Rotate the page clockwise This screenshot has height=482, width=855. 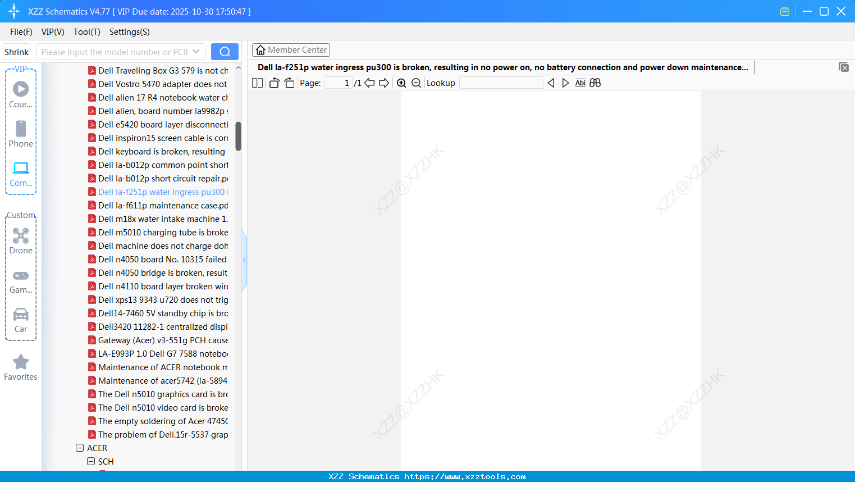coord(289,83)
